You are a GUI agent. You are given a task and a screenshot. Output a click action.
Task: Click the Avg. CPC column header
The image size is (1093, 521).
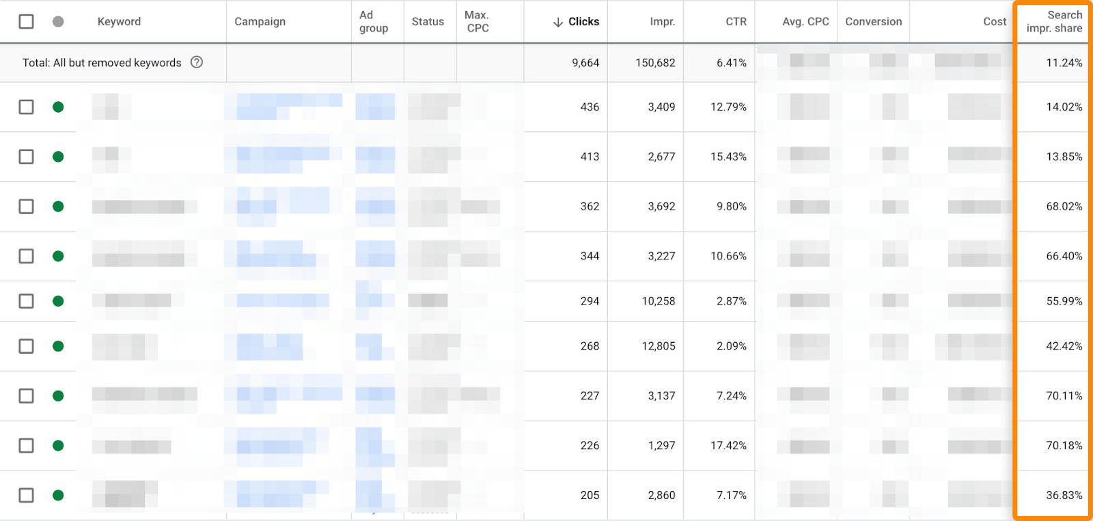pyautogui.click(x=805, y=21)
